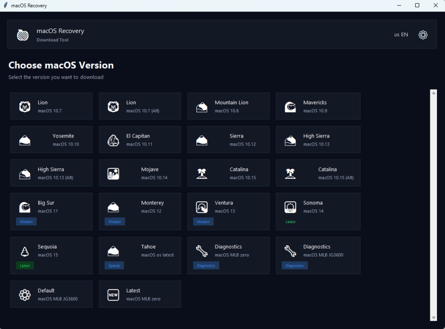The height and width of the screenshot is (329, 445).
Task: Click the Lion 10.7 (Alt) face icon
Action: [113, 107]
